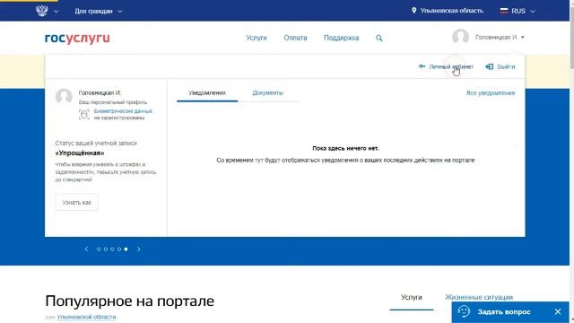
Task: Open the 'Для граждан' dropdown
Action: [98, 12]
